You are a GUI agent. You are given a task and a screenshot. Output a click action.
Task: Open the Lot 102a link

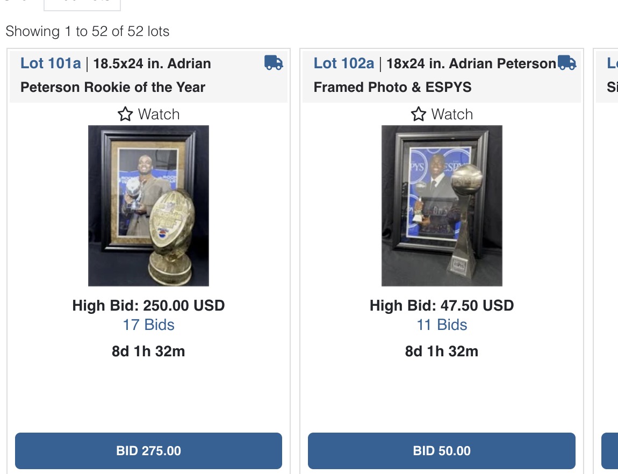tap(344, 63)
